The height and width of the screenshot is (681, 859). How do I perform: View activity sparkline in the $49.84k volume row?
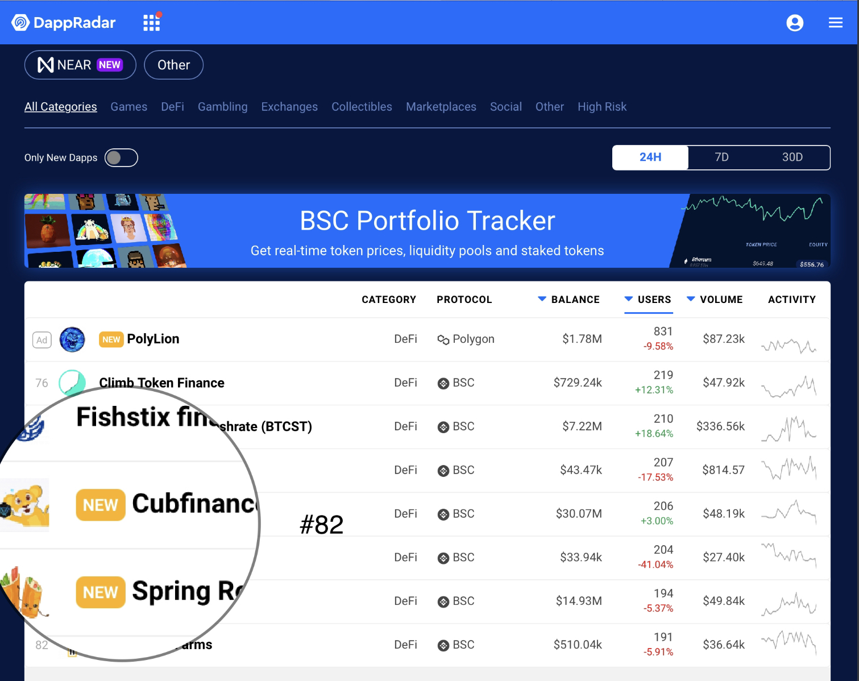coord(789,604)
